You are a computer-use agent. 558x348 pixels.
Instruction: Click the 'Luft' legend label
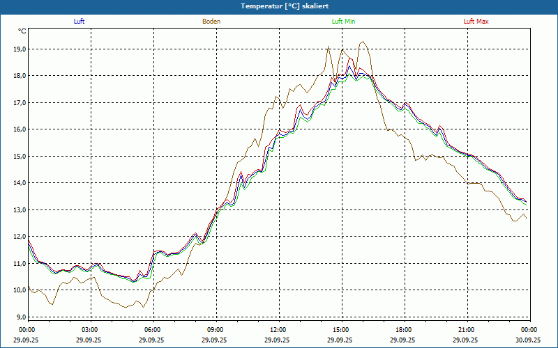coord(79,22)
